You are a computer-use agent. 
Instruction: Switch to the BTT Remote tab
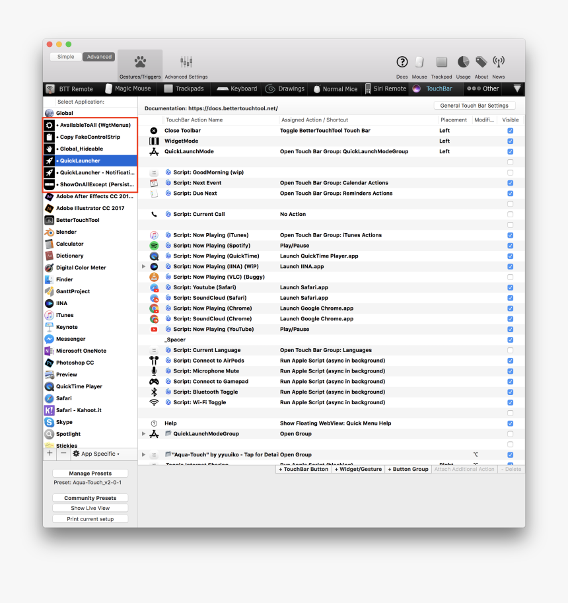point(69,89)
